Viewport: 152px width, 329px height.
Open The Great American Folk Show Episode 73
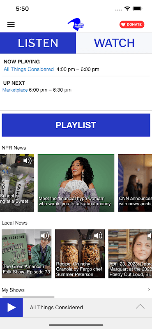pyautogui.click(x=27, y=254)
